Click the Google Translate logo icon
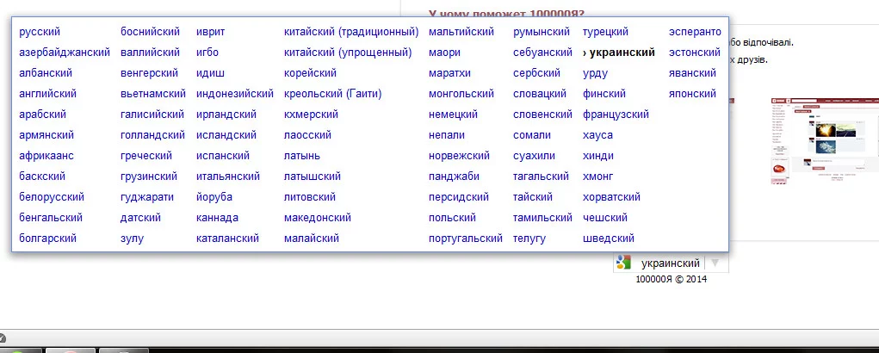This screenshot has height=353, width=879. [x=623, y=263]
